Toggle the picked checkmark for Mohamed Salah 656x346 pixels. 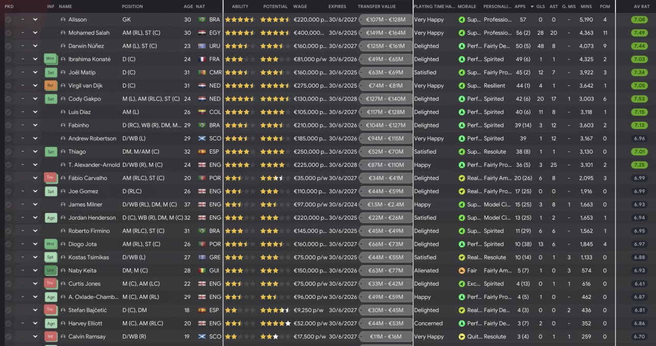(x=8, y=33)
